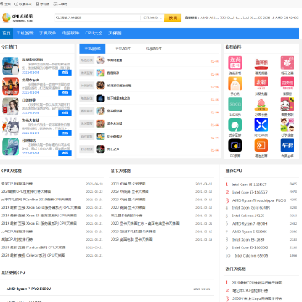Open AMD Ryzen 7 4800H in the recommended CPU list
The height and width of the screenshot is (302, 302).
(249, 224)
